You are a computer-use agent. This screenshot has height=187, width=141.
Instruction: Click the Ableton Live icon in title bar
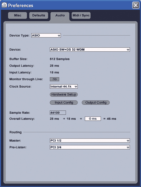pos(4,5)
